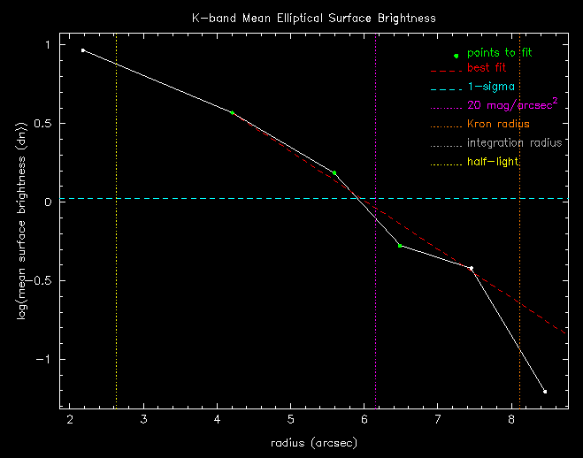Click the yellow dotted half-light legend sample
The width and height of the screenshot is (583, 458).
445,163
